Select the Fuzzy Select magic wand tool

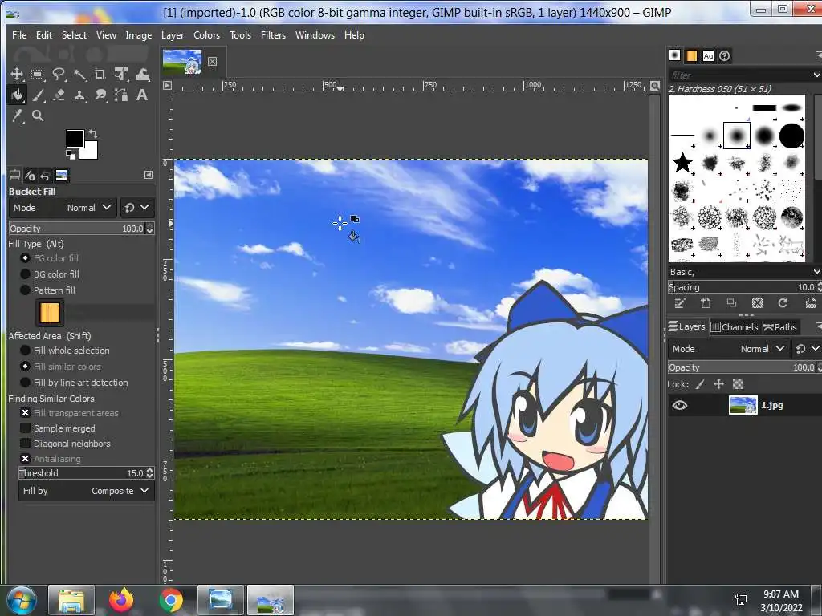point(79,75)
